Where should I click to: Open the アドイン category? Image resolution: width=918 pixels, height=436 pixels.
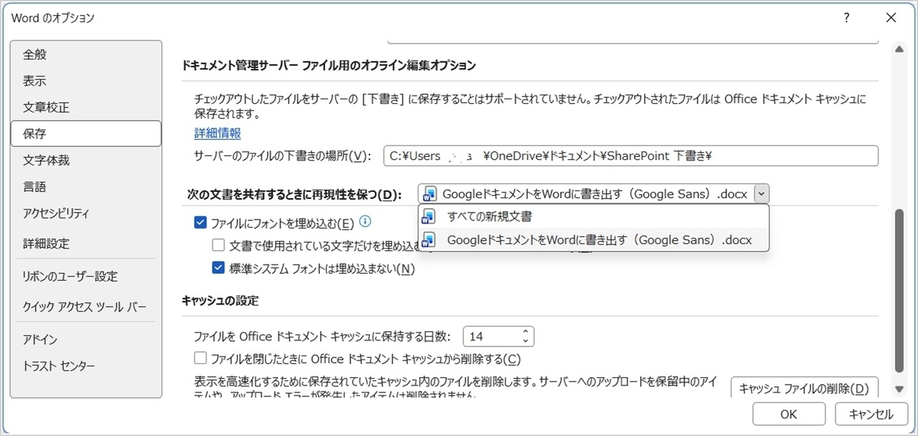pos(86,339)
